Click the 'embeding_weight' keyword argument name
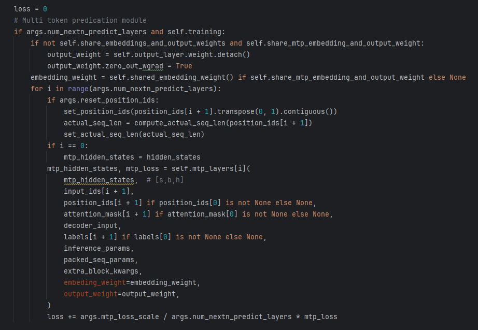This screenshot has width=478, height=330. pos(95,283)
